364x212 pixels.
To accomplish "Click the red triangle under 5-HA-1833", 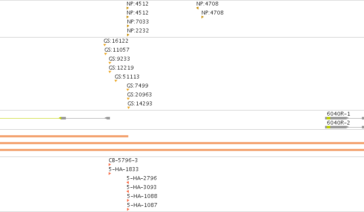I will coord(110,174).
